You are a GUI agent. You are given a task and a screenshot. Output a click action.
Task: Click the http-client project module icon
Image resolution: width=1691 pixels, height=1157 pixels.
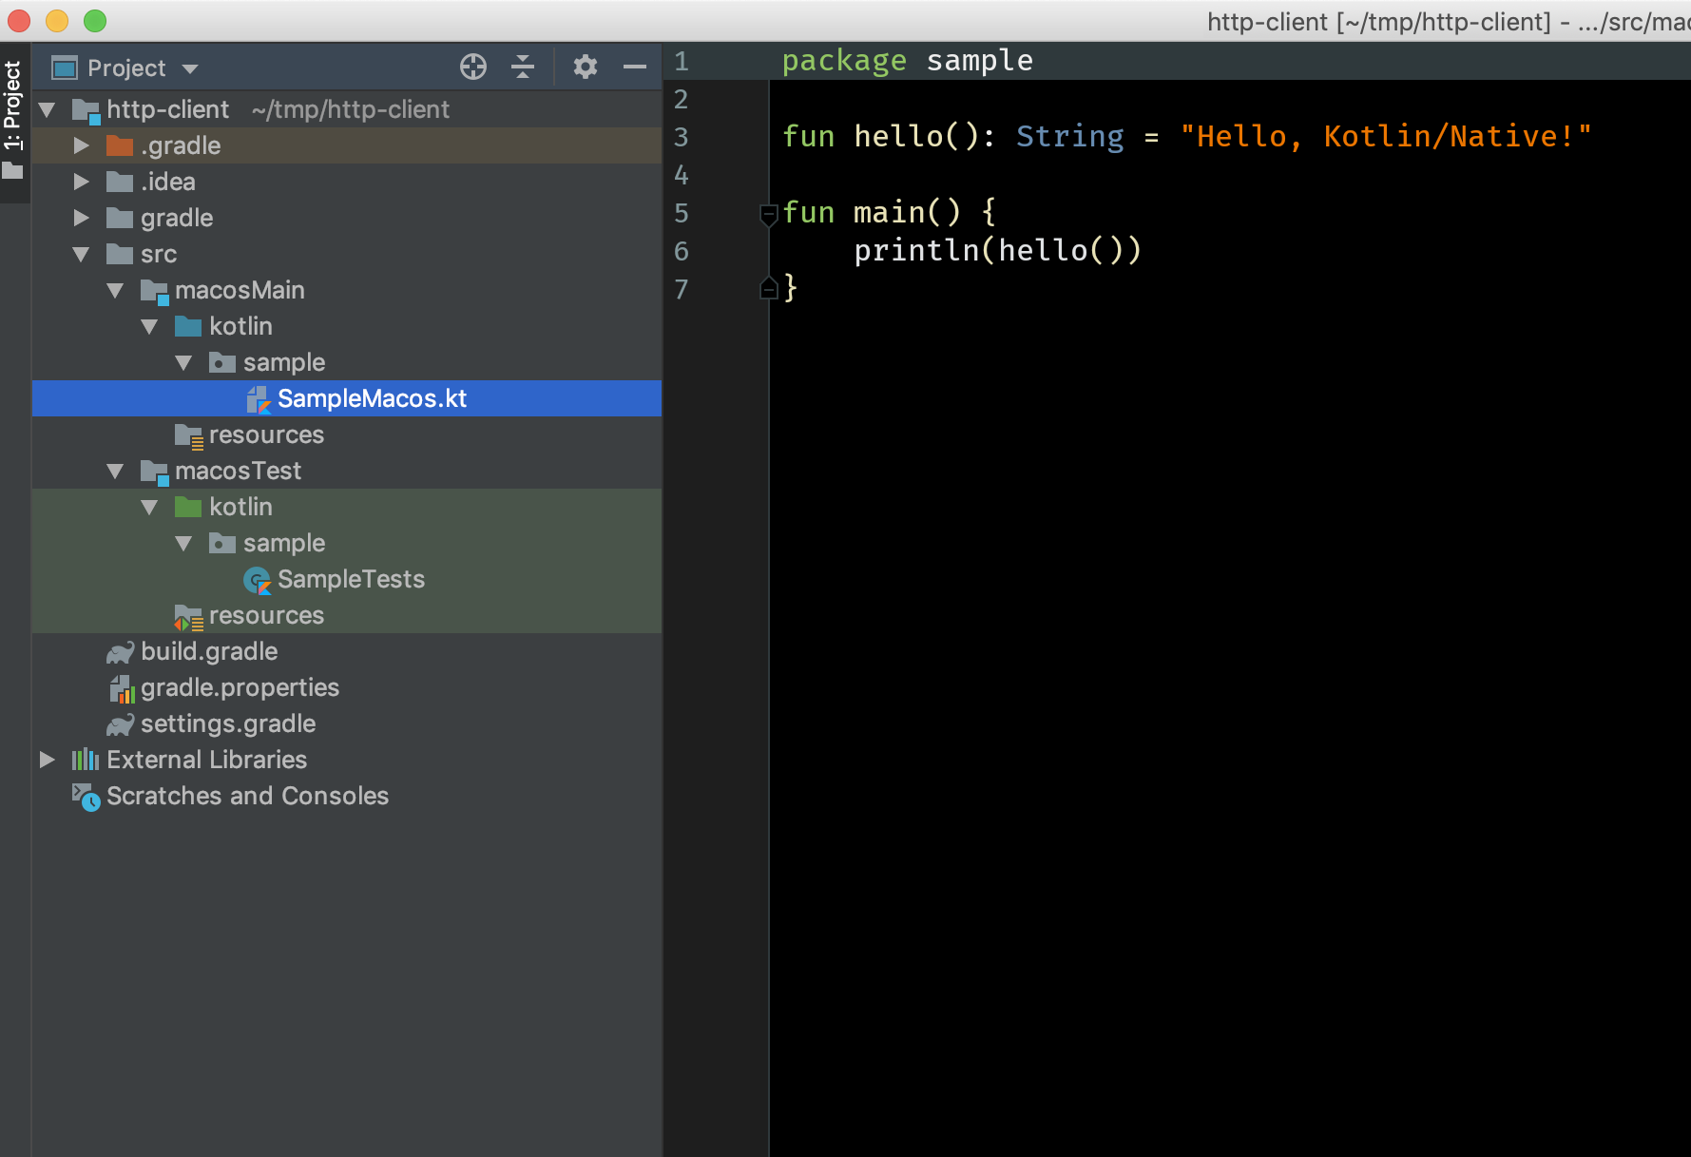pyautogui.click(x=86, y=110)
